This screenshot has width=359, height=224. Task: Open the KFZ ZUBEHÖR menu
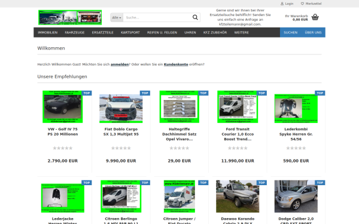[215, 32]
